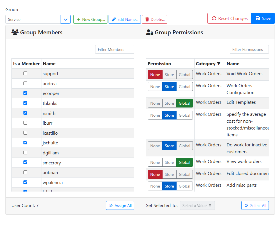The height and width of the screenshot is (225, 276).
Task: Click the double-check icon on Assign All
Action: pos(111,206)
